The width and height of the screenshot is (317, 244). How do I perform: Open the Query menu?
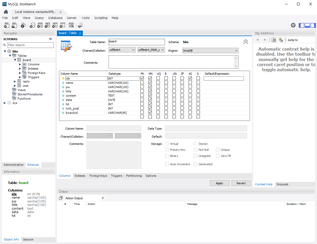(x=39, y=18)
